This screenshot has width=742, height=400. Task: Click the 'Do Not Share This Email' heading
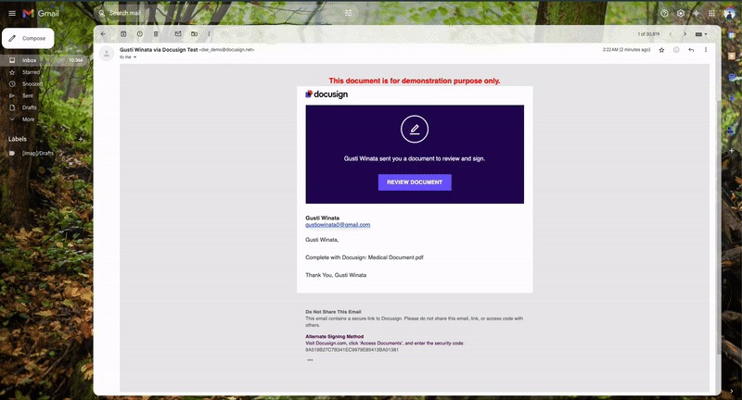333,312
